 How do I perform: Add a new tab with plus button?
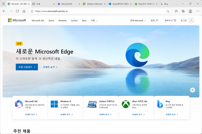(x=176, y=4)
